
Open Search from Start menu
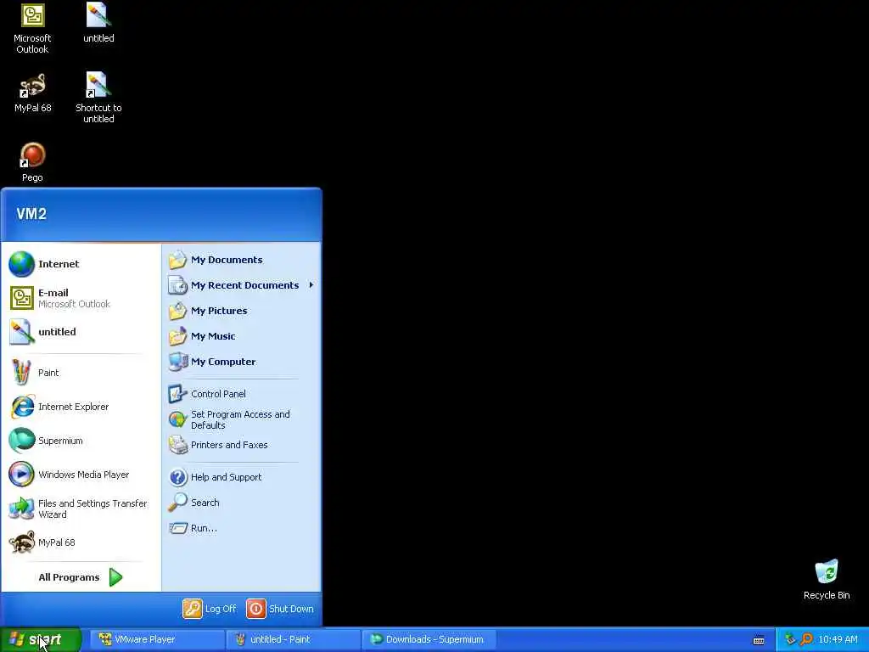(x=241, y=503)
